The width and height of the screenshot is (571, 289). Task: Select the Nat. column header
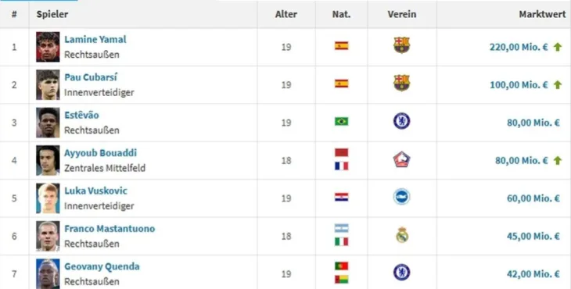pos(341,14)
